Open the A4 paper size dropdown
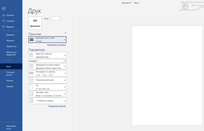The image size is (204, 131). [x=47, y=87]
